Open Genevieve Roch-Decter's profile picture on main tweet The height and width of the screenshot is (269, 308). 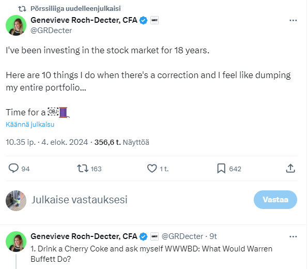coord(16,25)
